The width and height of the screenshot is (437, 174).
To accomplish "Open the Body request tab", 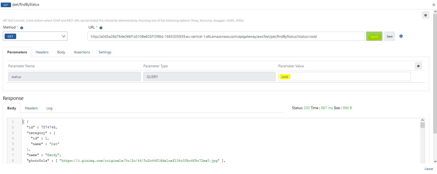I will [x=61, y=52].
